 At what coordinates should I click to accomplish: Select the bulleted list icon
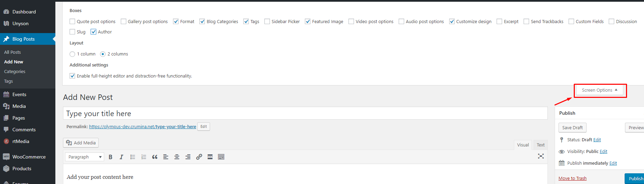coord(133,157)
